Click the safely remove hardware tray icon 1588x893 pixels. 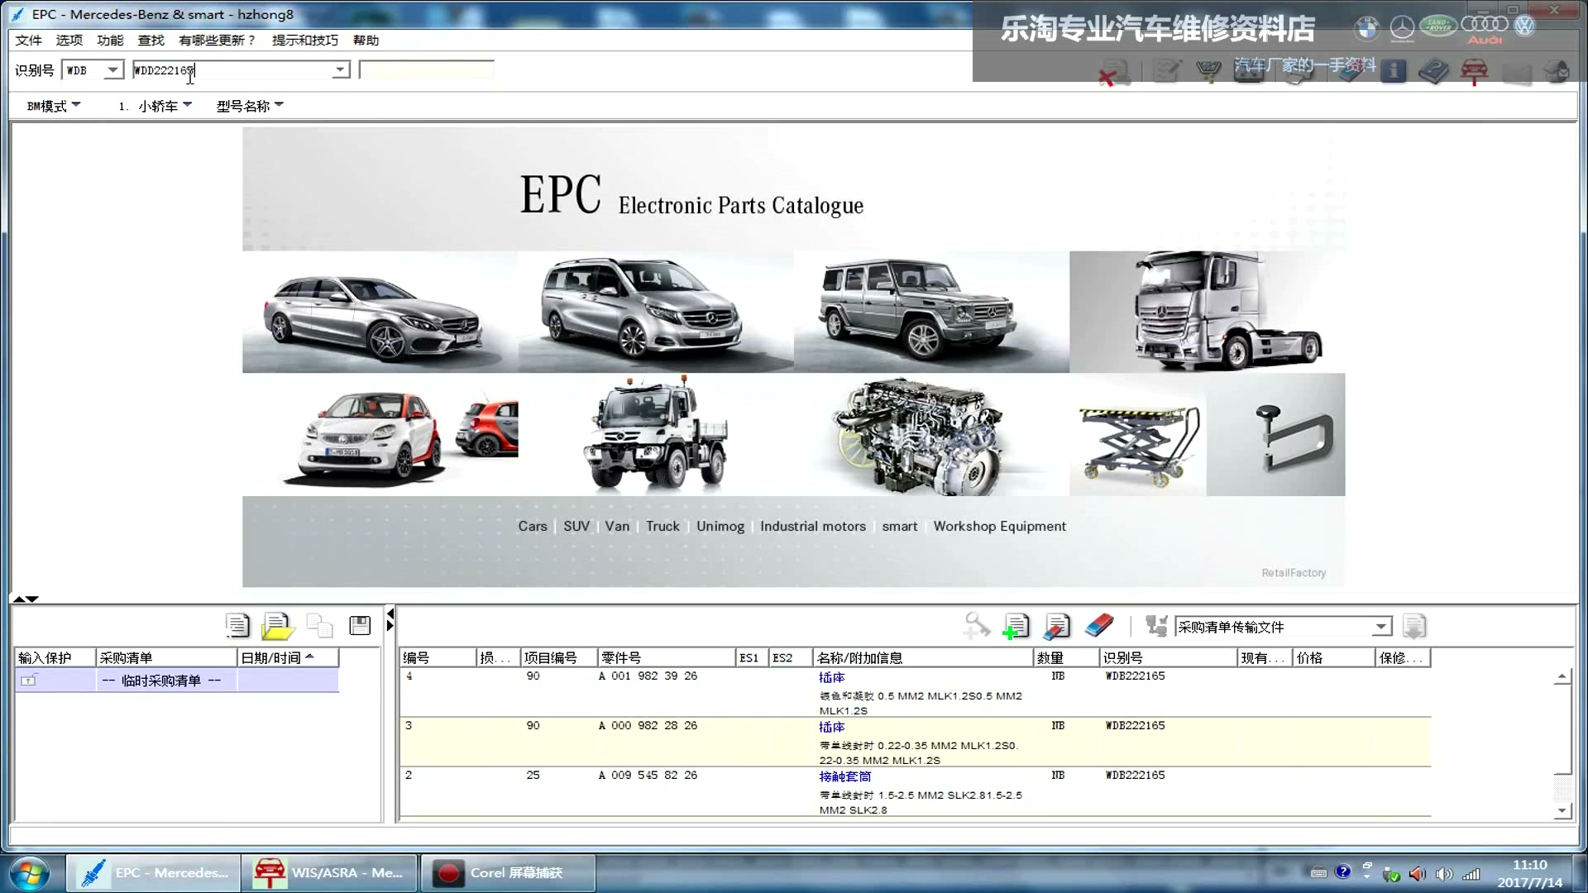pyautogui.click(x=1392, y=874)
